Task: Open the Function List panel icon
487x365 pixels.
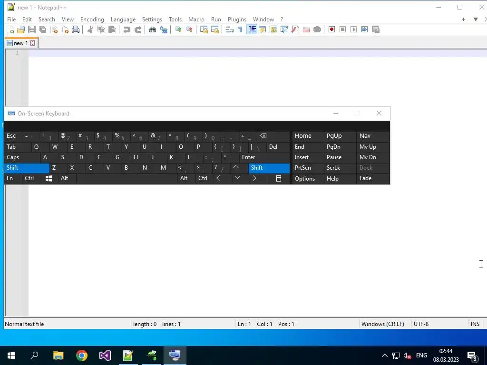Action: coord(295,29)
